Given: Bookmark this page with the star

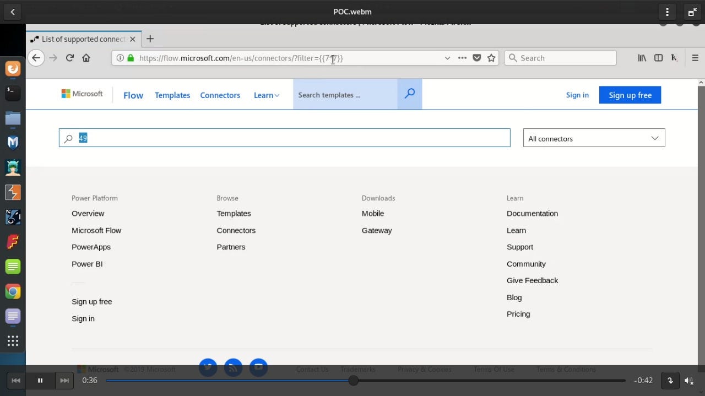Looking at the screenshot, I should coord(491,58).
